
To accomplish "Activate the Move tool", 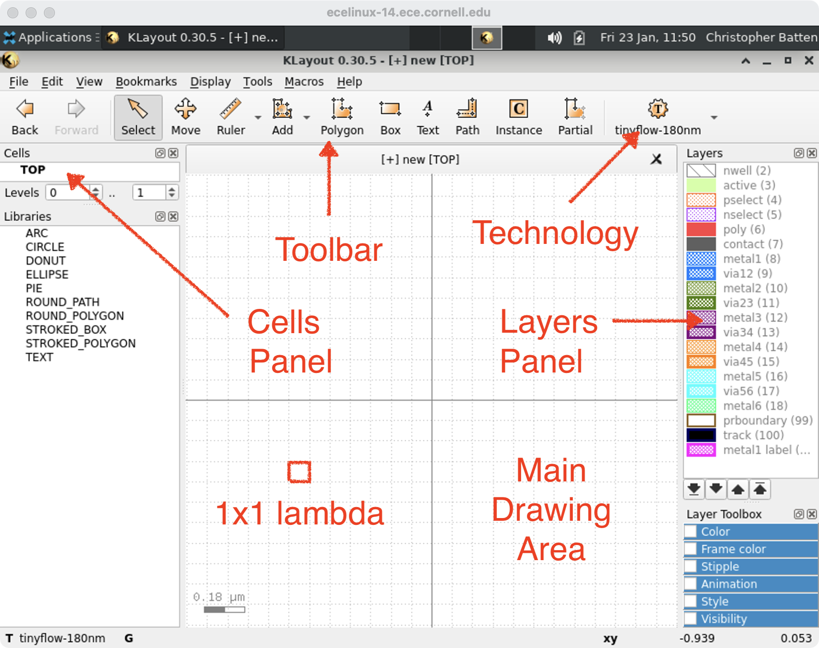I will tap(185, 117).
